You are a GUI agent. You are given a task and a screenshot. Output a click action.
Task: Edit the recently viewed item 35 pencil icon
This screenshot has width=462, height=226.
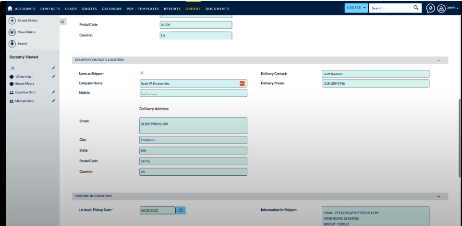[54, 68]
